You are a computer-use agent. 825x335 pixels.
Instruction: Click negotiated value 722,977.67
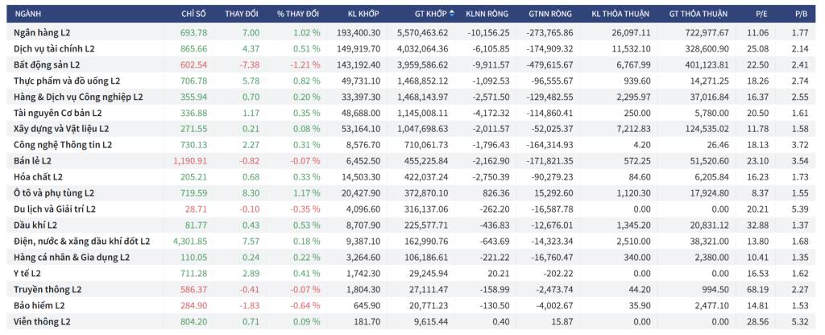(x=706, y=32)
